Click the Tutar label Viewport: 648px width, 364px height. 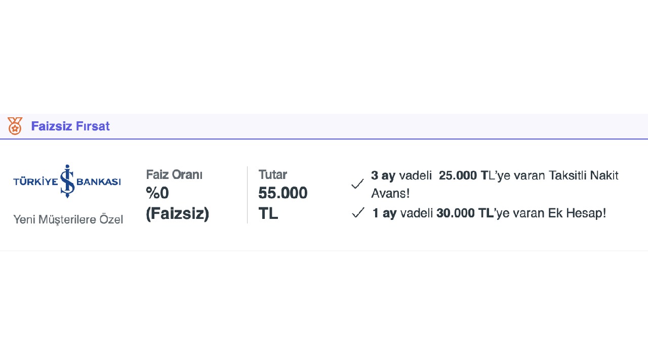[272, 175]
